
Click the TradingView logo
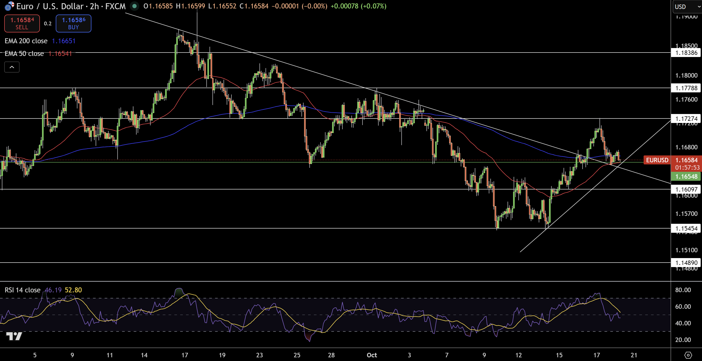(x=14, y=336)
